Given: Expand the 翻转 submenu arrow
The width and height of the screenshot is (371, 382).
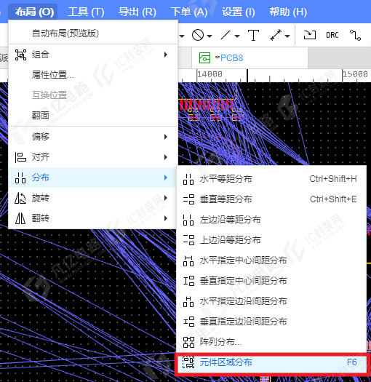Looking at the screenshot, I should 166,218.
